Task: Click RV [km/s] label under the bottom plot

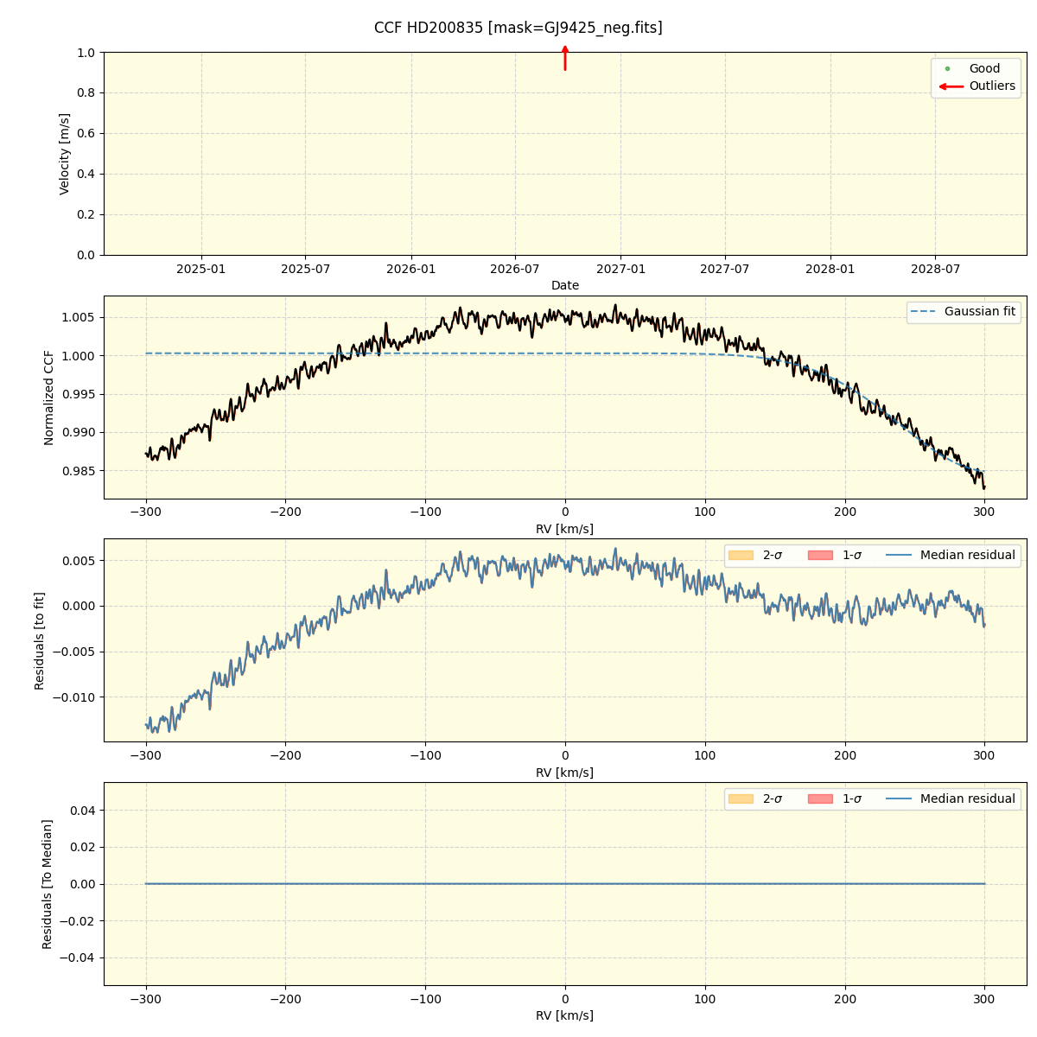Action: tap(565, 1015)
